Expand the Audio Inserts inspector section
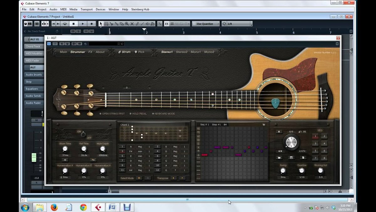The width and height of the screenshot is (376, 212). pos(34,75)
